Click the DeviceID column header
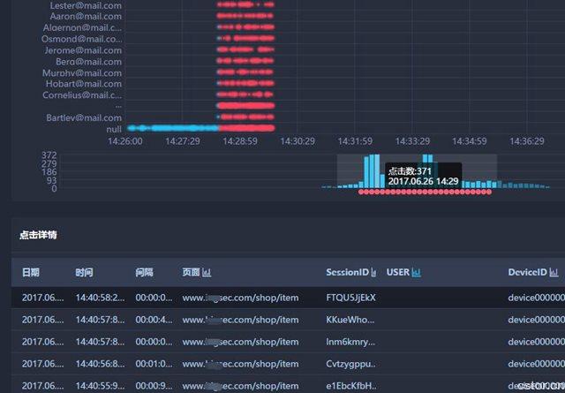 click(x=528, y=273)
